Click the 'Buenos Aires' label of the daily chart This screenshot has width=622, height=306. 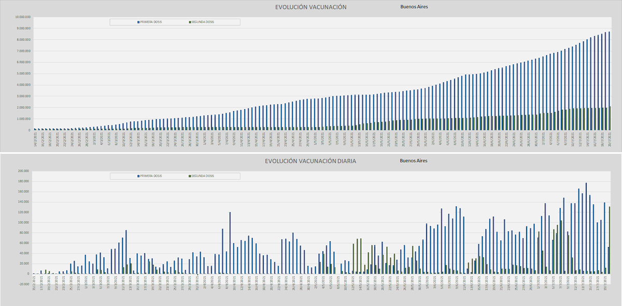[x=414, y=161]
